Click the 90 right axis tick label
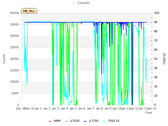Screen dimensions: 168x126 pos(156,22)
